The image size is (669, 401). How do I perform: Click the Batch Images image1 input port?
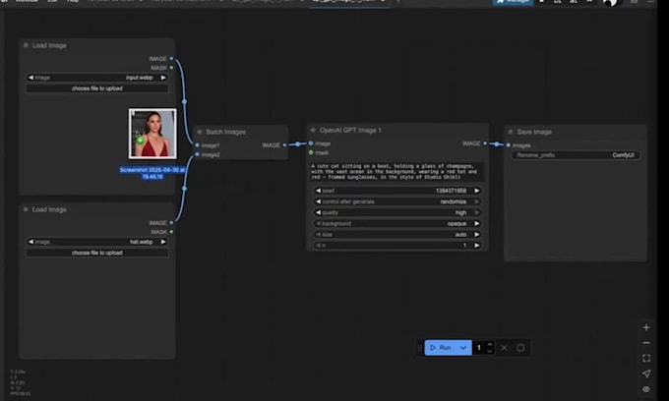pyautogui.click(x=197, y=145)
